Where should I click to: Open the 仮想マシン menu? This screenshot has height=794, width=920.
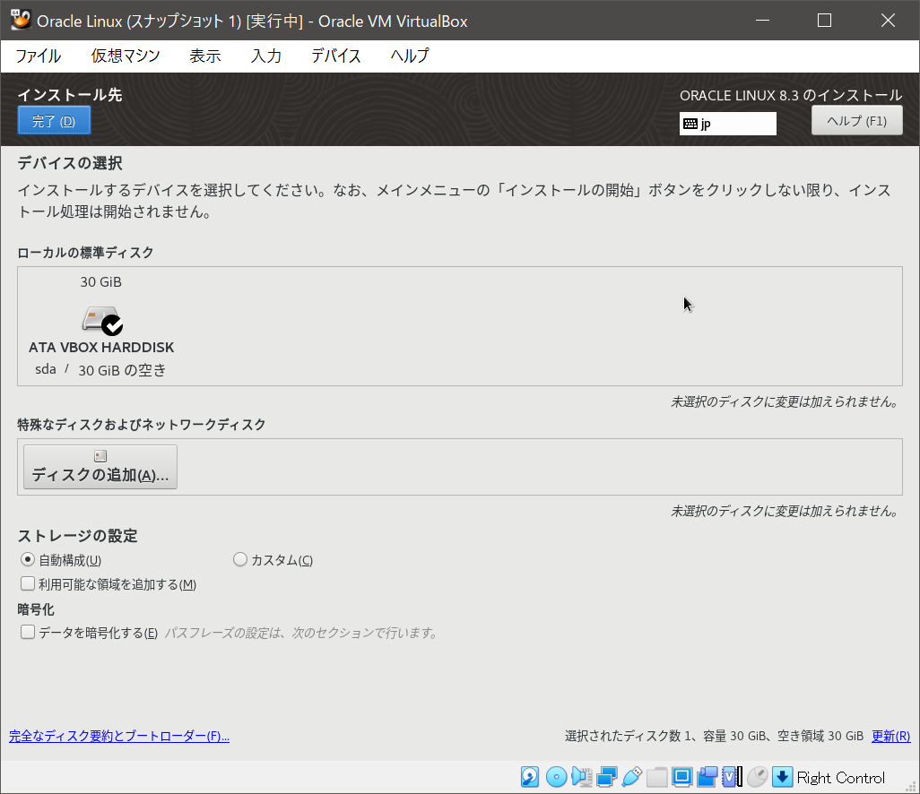pos(126,56)
